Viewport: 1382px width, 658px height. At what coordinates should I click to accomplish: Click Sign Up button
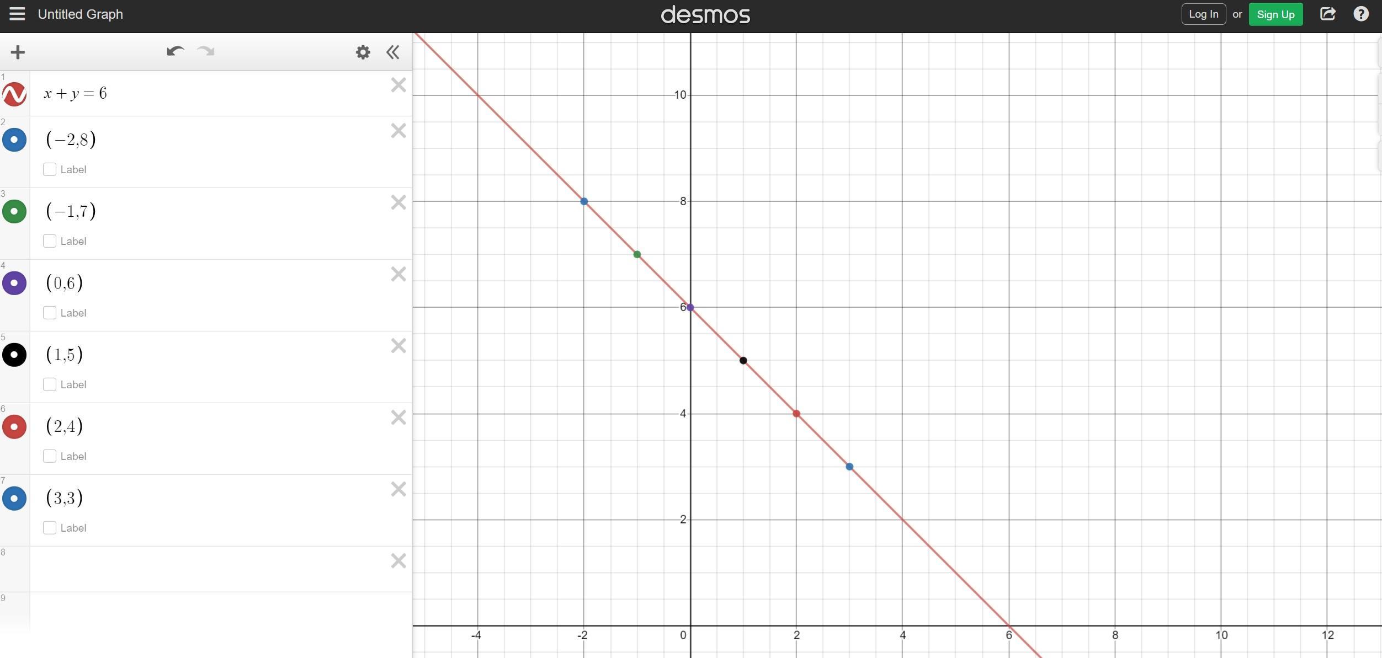[1274, 13]
